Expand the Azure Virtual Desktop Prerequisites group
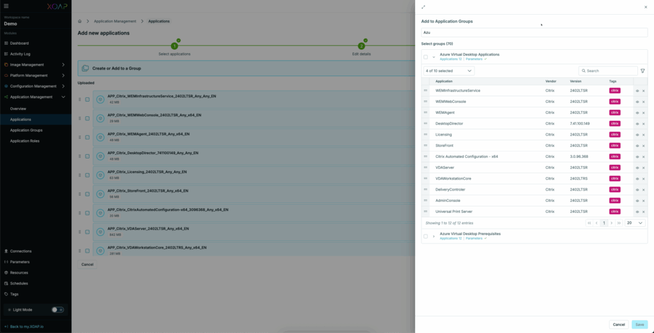654x333 pixels. 434,236
